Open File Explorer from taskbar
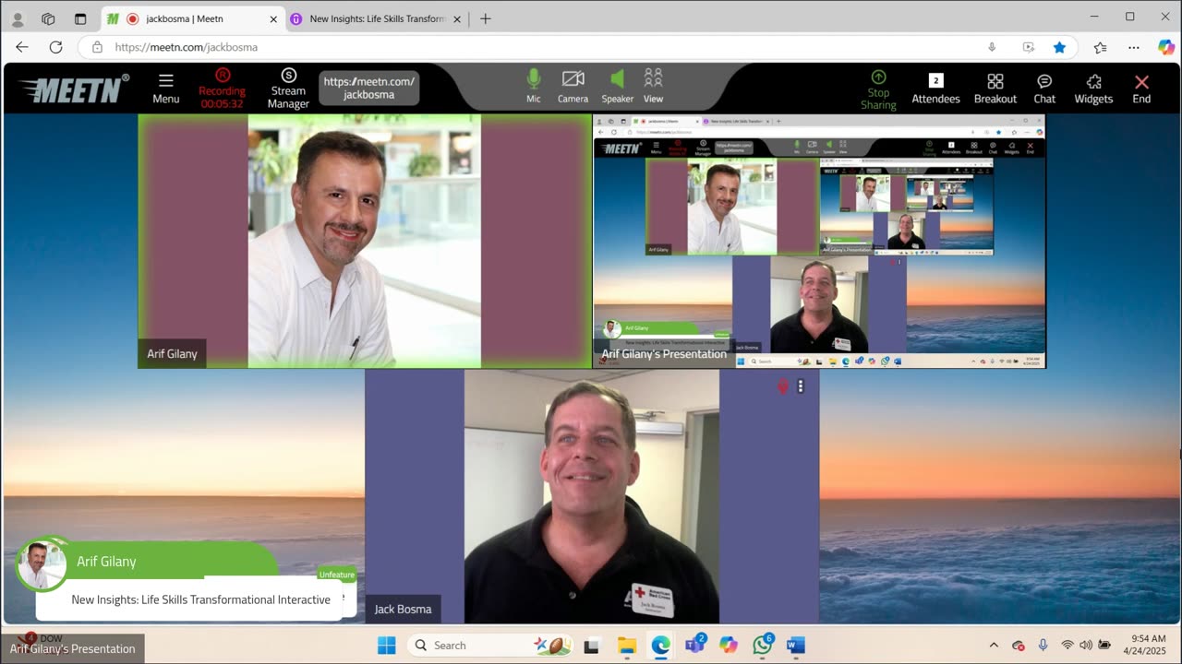 tap(626, 645)
